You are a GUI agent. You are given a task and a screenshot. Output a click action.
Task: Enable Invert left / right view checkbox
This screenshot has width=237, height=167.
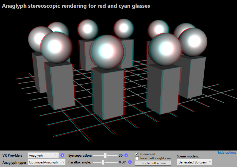click(x=137, y=158)
